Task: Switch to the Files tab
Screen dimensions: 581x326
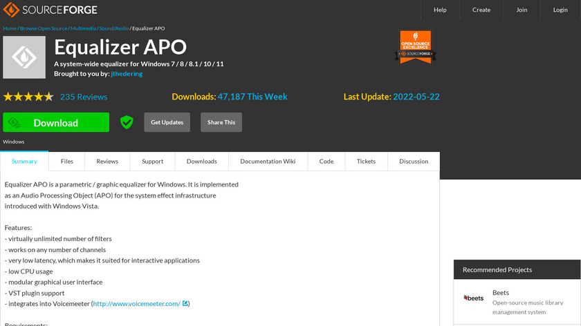Action: (66, 162)
